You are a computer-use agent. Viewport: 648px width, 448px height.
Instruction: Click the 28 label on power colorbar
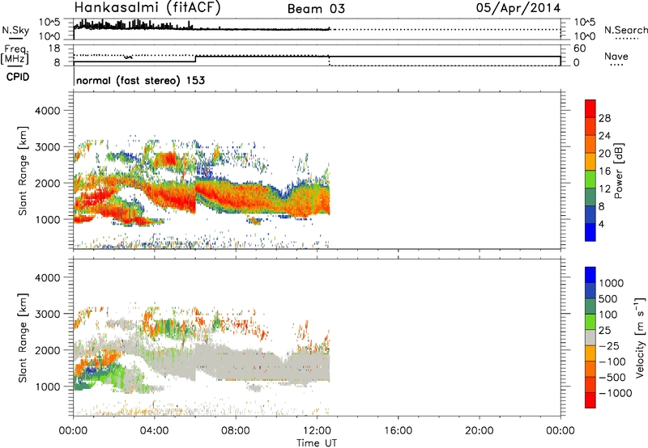(x=604, y=118)
